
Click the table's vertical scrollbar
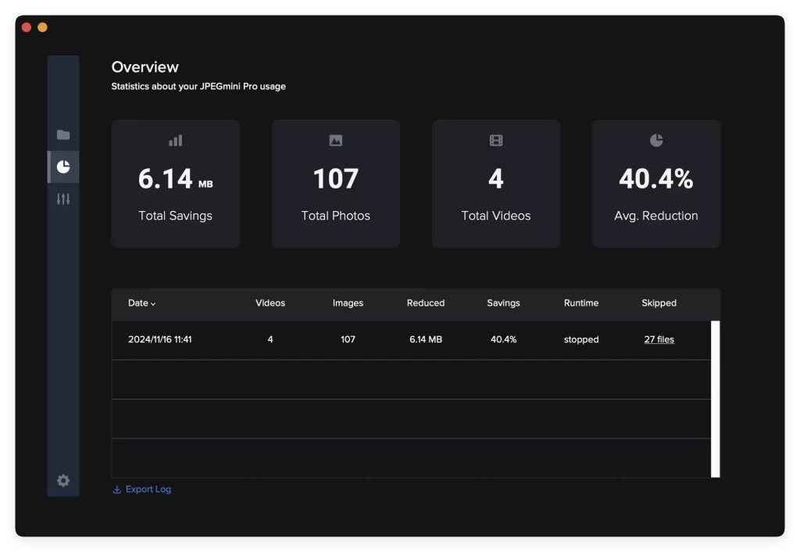tap(715, 398)
